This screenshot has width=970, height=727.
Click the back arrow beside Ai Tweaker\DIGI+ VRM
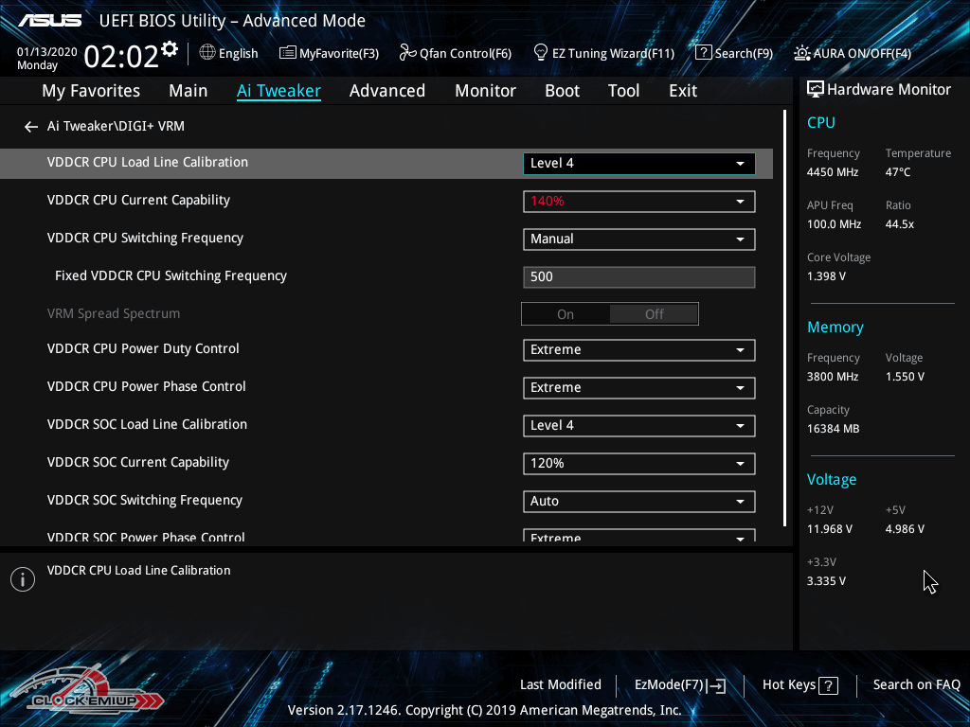pos(31,127)
